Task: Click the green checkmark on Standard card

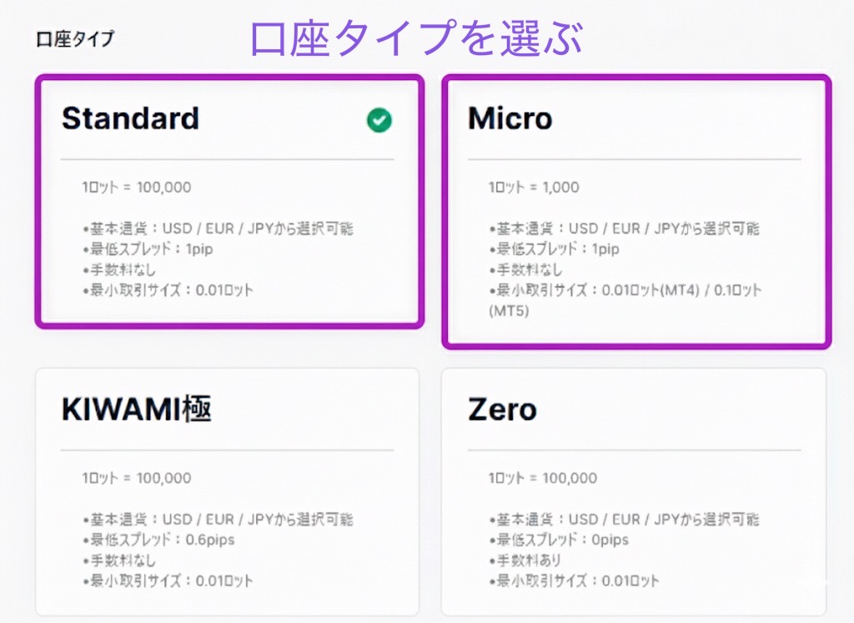Action: pos(379,121)
